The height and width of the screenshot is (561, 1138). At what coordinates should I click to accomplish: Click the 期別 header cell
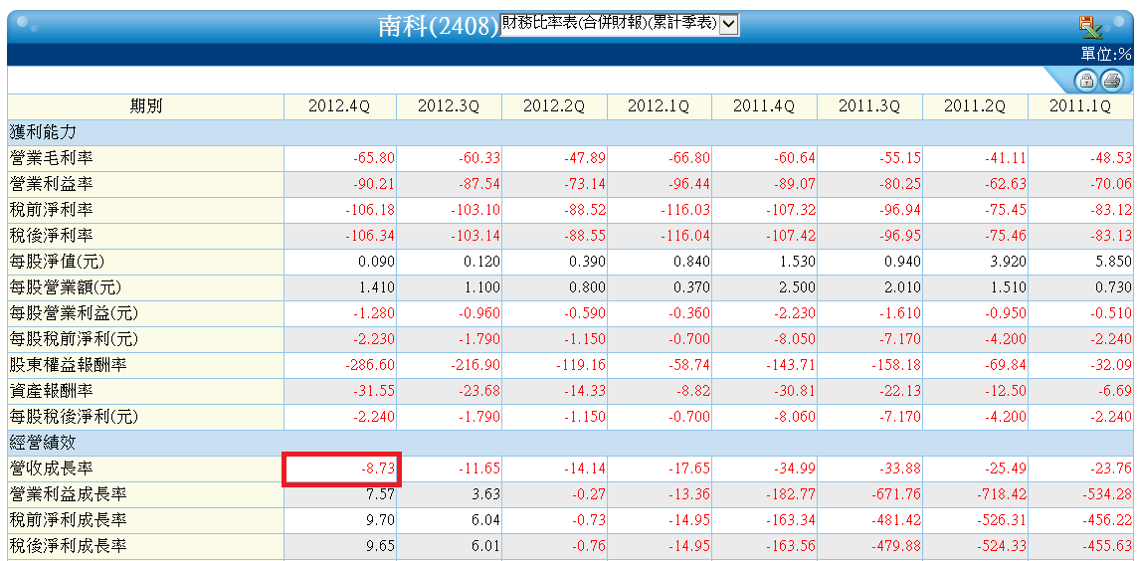tap(145, 106)
